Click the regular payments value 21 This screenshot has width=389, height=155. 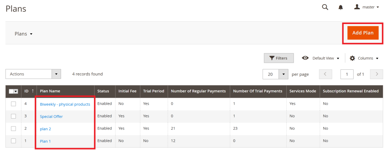point(173,129)
